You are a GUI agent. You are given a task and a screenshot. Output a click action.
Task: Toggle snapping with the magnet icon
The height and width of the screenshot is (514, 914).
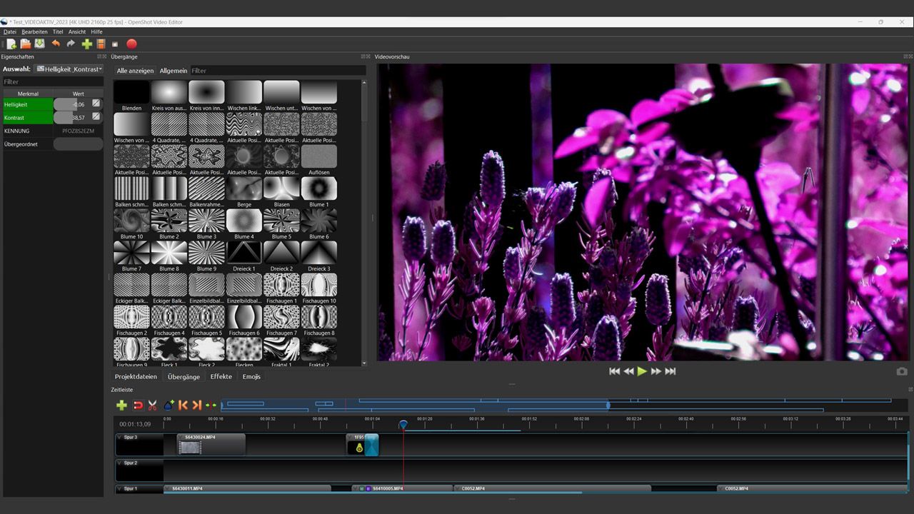coord(139,405)
